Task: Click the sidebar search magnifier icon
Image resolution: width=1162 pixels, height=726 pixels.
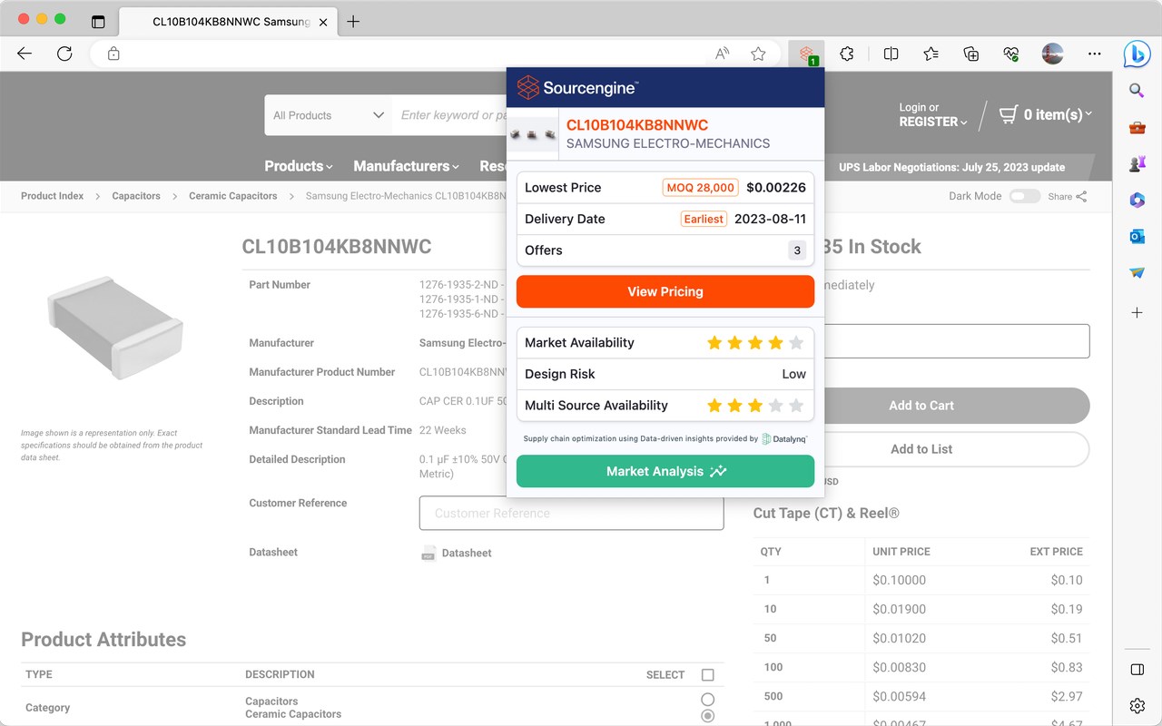Action: [1137, 90]
